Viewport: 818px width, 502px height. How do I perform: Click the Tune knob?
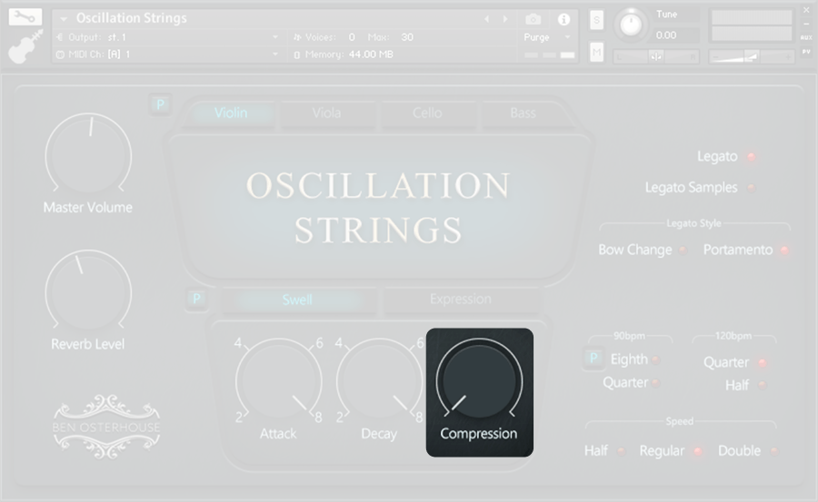click(631, 24)
